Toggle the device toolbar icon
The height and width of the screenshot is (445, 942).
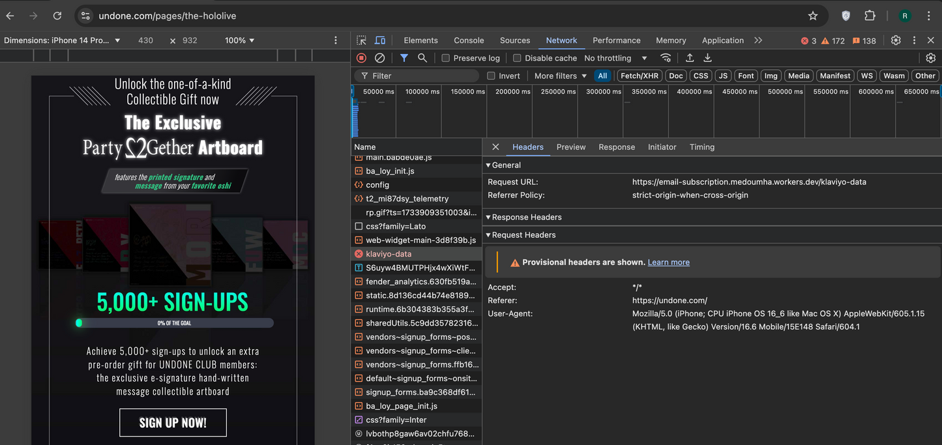coord(380,40)
